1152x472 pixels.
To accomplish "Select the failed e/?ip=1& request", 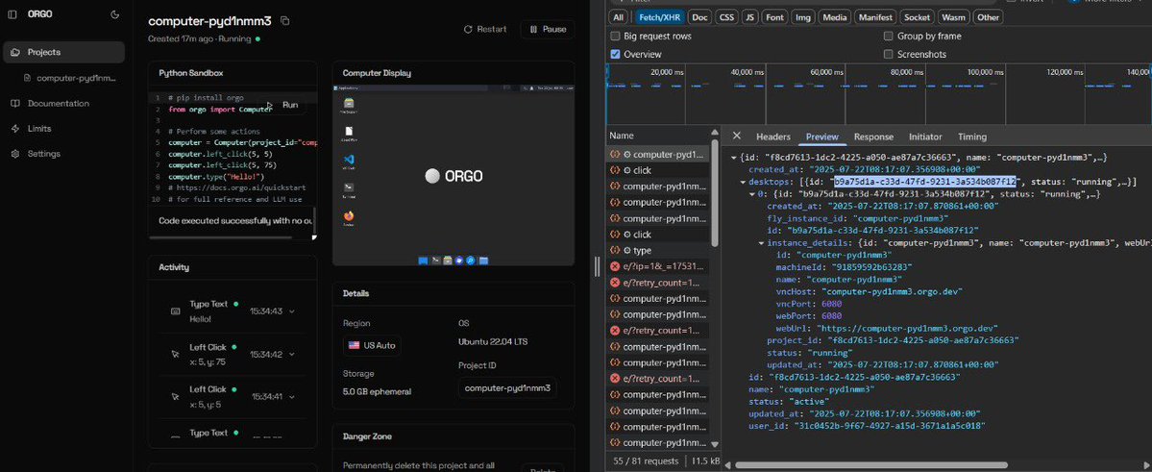I will point(658,267).
